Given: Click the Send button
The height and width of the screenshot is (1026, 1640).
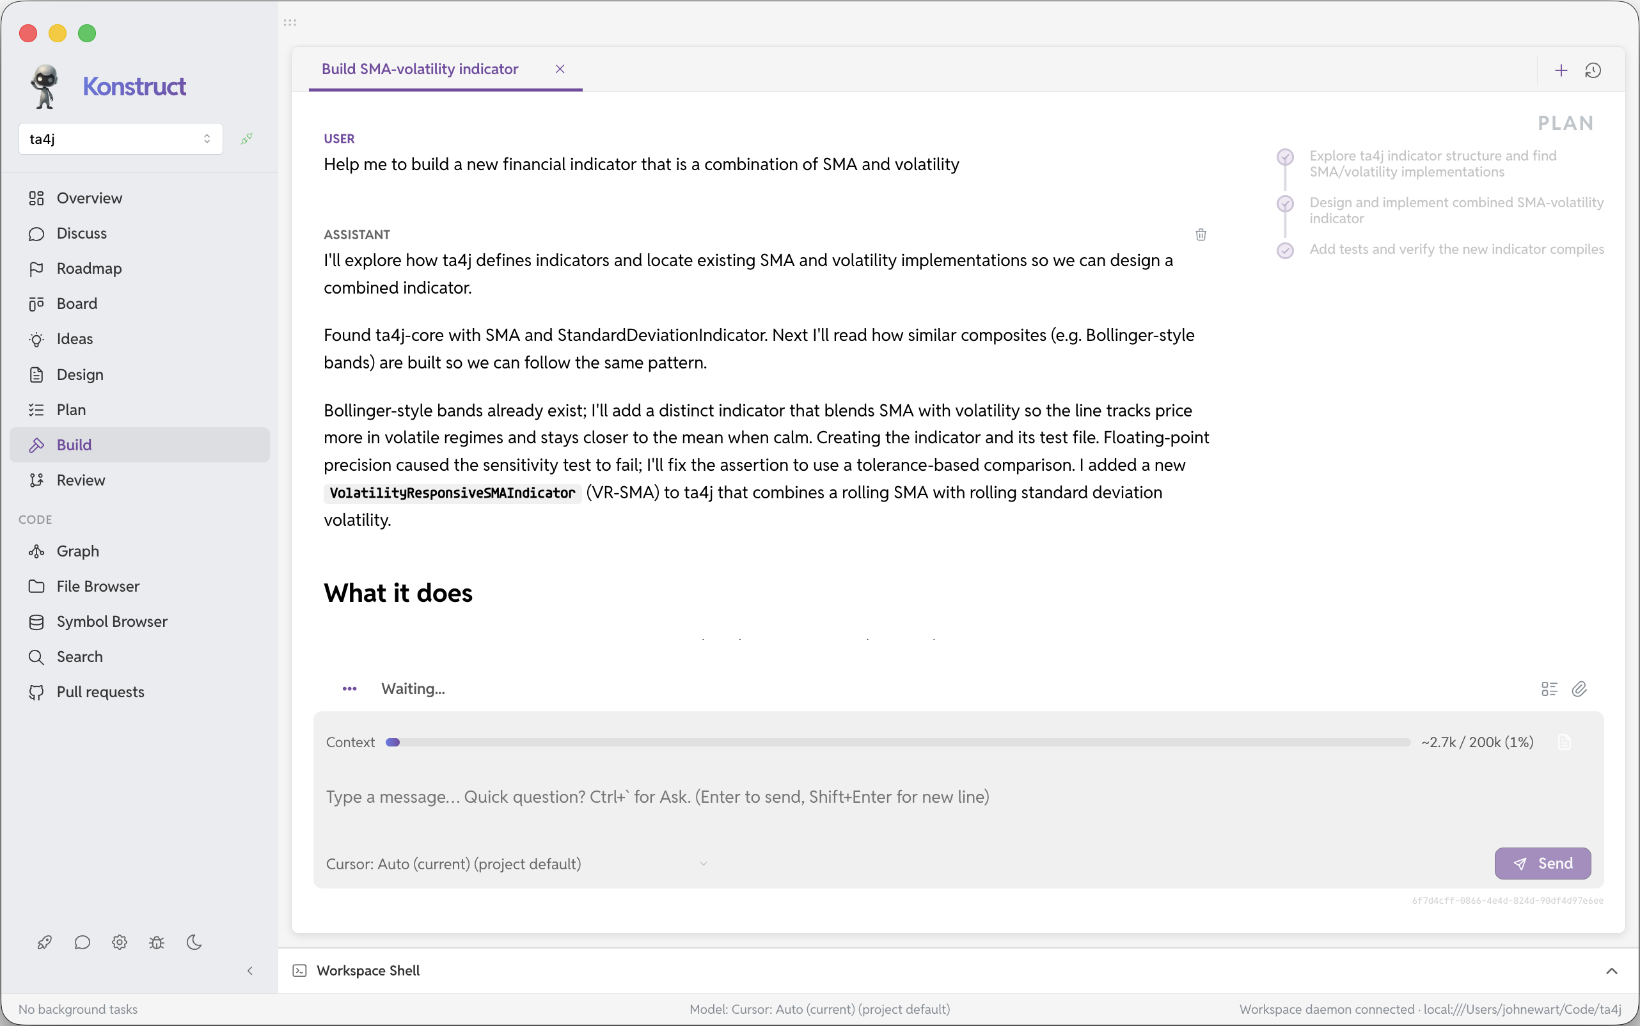Looking at the screenshot, I should (1542, 864).
